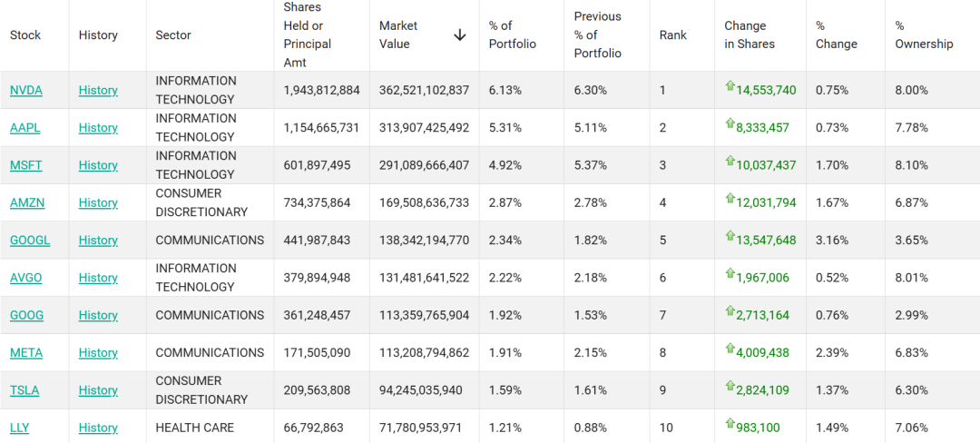This screenshot has width=980, height=443.
Task: Click green up arrow in LLY row
Action: tap(730, 423)
